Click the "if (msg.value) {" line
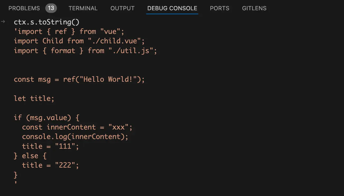Viewport: 344px width, 196px height. (x=47, y=117)
